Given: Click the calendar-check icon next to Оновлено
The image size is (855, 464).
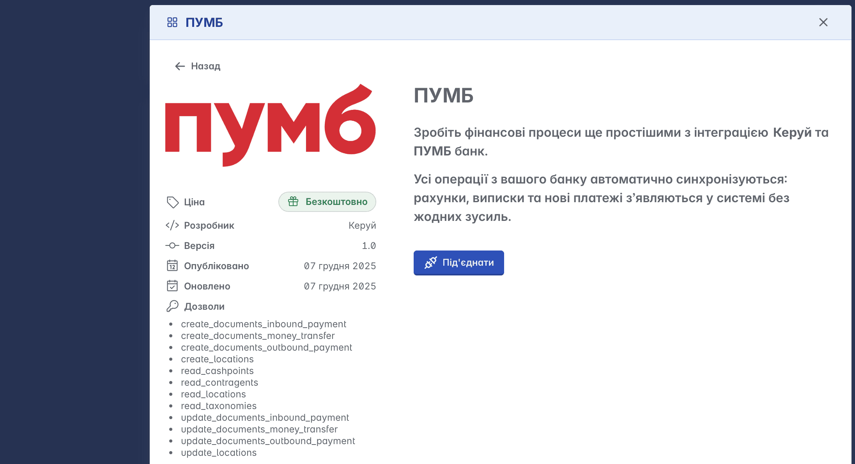Looking at the screenshot, I should tap(172, 286).
